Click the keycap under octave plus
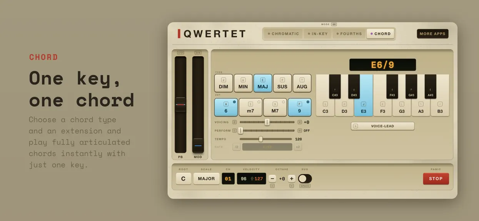The width and height of the screenshot is (479, 221). tap(292, 186)
